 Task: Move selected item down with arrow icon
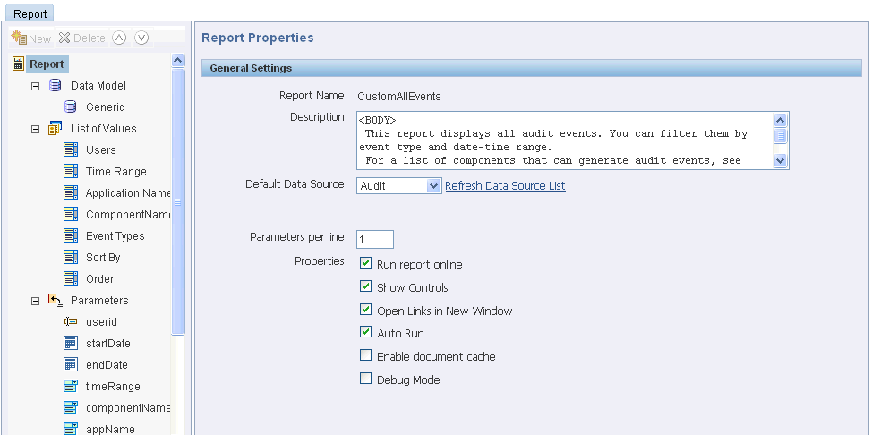tap(141, 38)
